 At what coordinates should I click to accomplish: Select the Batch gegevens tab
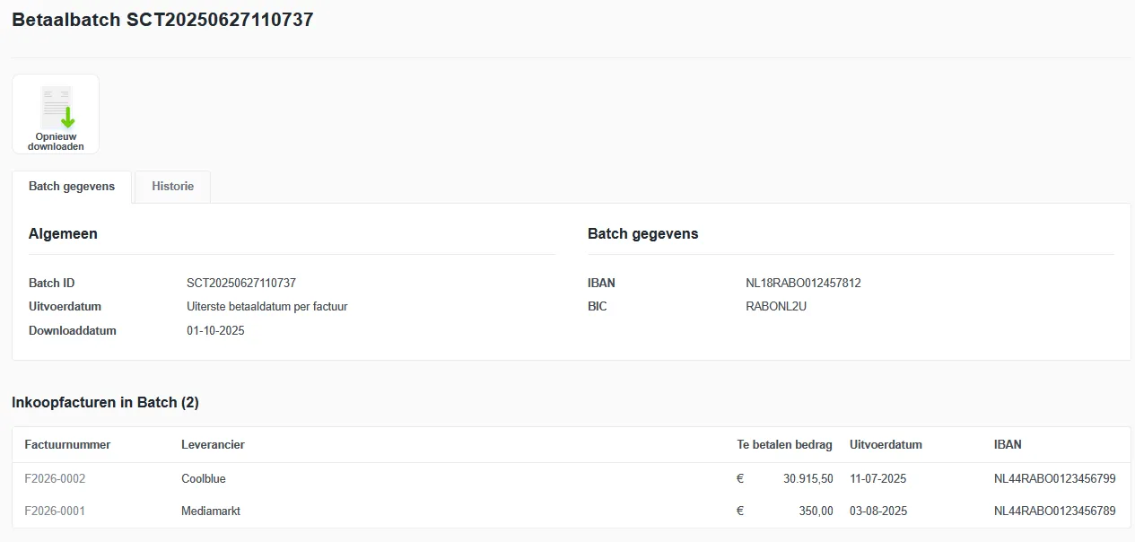(x=72, y=187)
